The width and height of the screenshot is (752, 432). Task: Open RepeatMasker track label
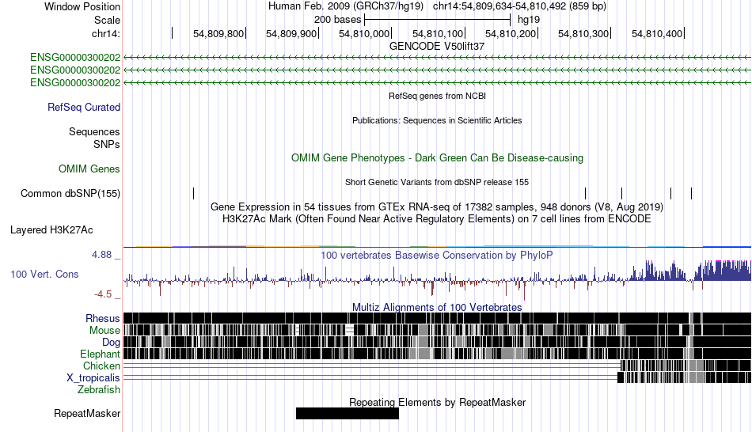[x=87, y=413]
